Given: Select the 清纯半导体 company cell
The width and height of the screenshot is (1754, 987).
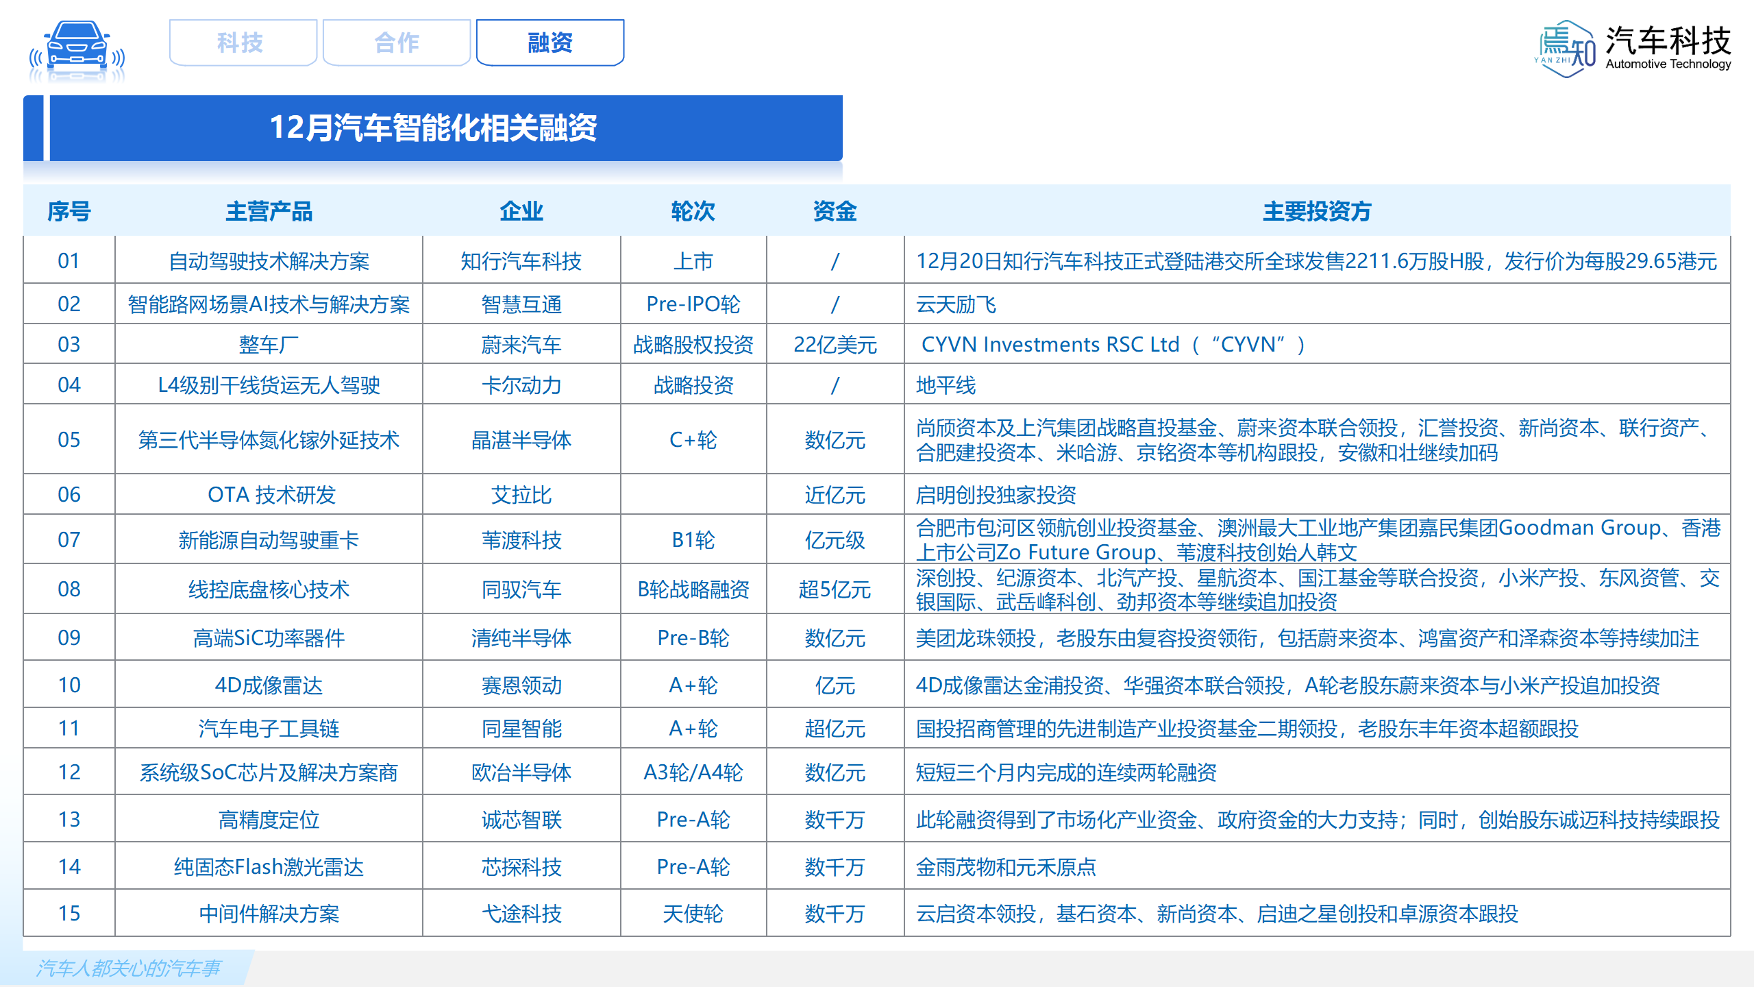Looking at the screenshot, I should tap(521, 637).
